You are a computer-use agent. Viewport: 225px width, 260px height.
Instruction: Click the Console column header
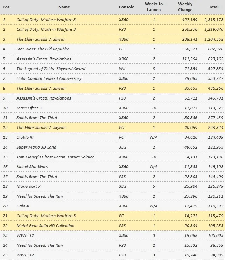coord(126,7)
